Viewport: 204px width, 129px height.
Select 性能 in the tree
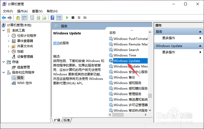click(x=20, y=51)
